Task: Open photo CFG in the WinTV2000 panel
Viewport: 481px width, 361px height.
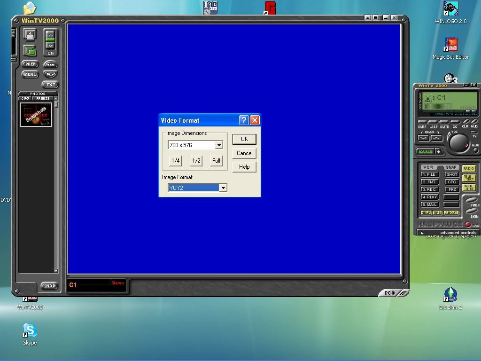Action: tap(25, 99)
